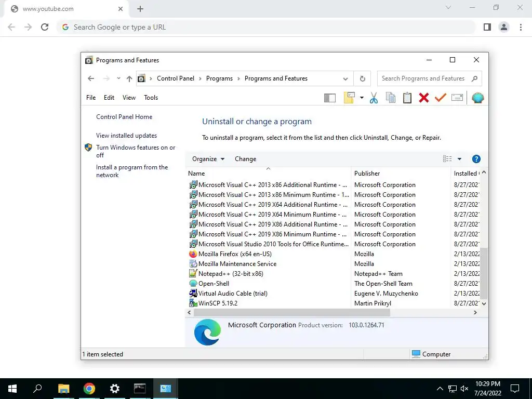
Task: Expand the view options dropdown arrow
Action: coord(459,159)
